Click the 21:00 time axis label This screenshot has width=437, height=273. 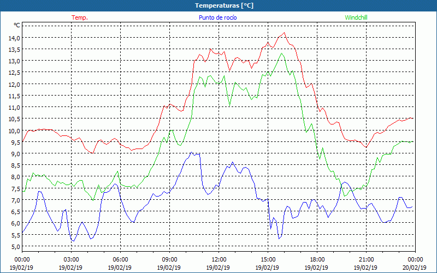366,260
